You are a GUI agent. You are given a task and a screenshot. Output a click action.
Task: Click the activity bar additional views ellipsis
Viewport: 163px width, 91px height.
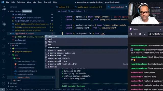[x=3, y=69]
